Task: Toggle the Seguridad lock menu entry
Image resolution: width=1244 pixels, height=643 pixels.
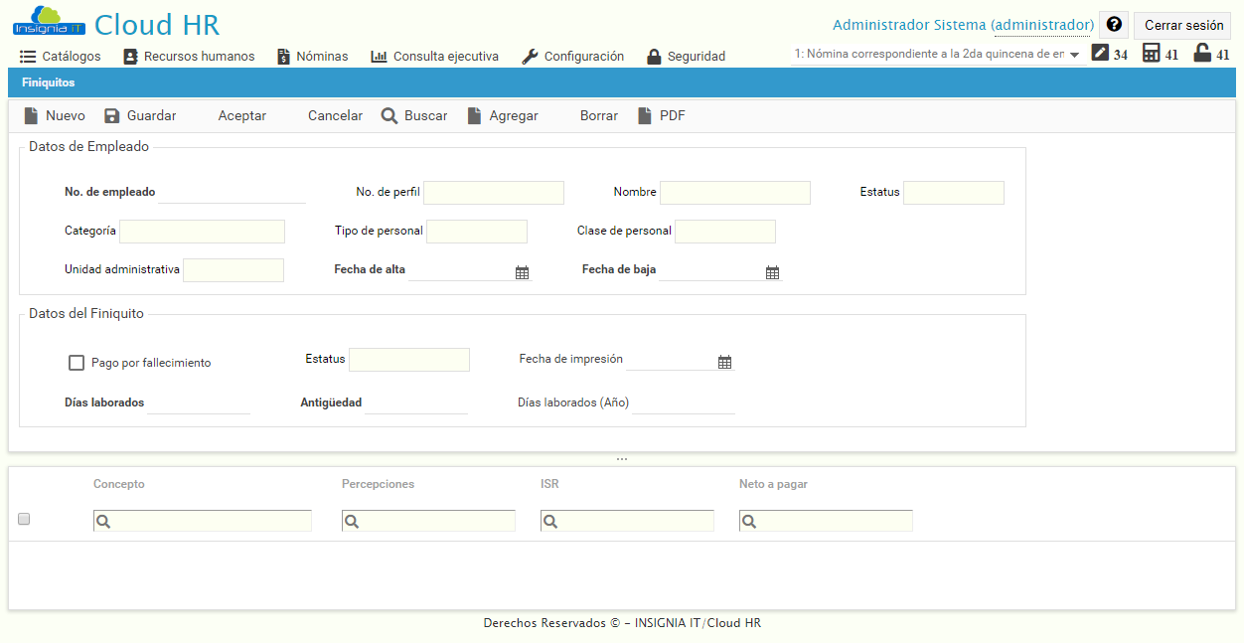Action: tap(656, 57)
